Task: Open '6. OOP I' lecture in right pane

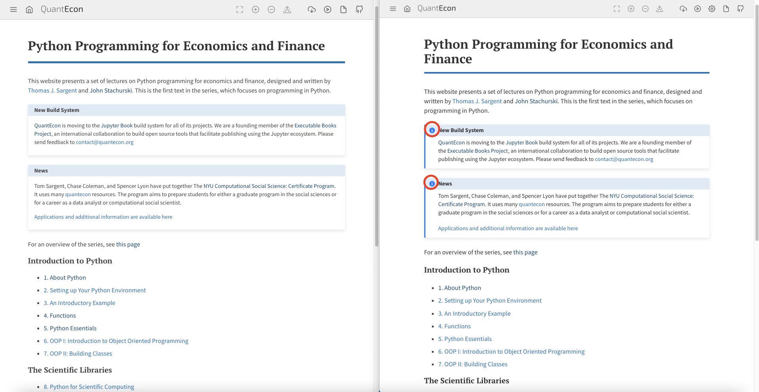Action: click(x=511, y=352)
